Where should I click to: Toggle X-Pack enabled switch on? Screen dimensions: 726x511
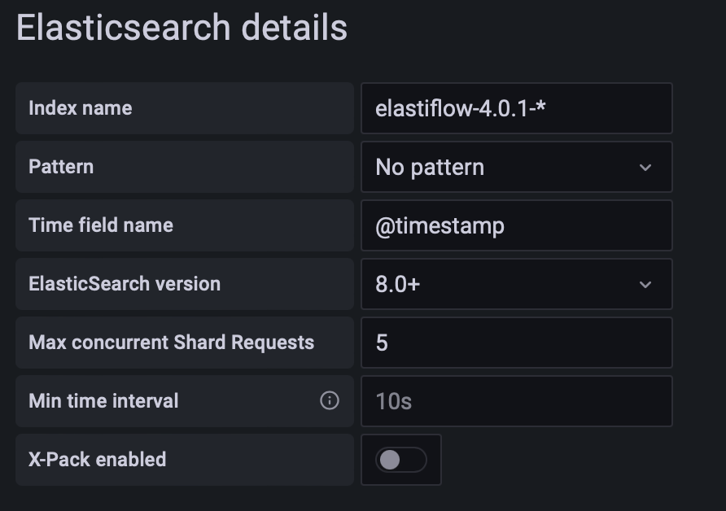pyautogui.click(x=400, y=459)
